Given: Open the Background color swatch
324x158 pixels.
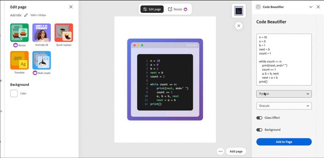Looking at the screenshot, I should [14, 93].
